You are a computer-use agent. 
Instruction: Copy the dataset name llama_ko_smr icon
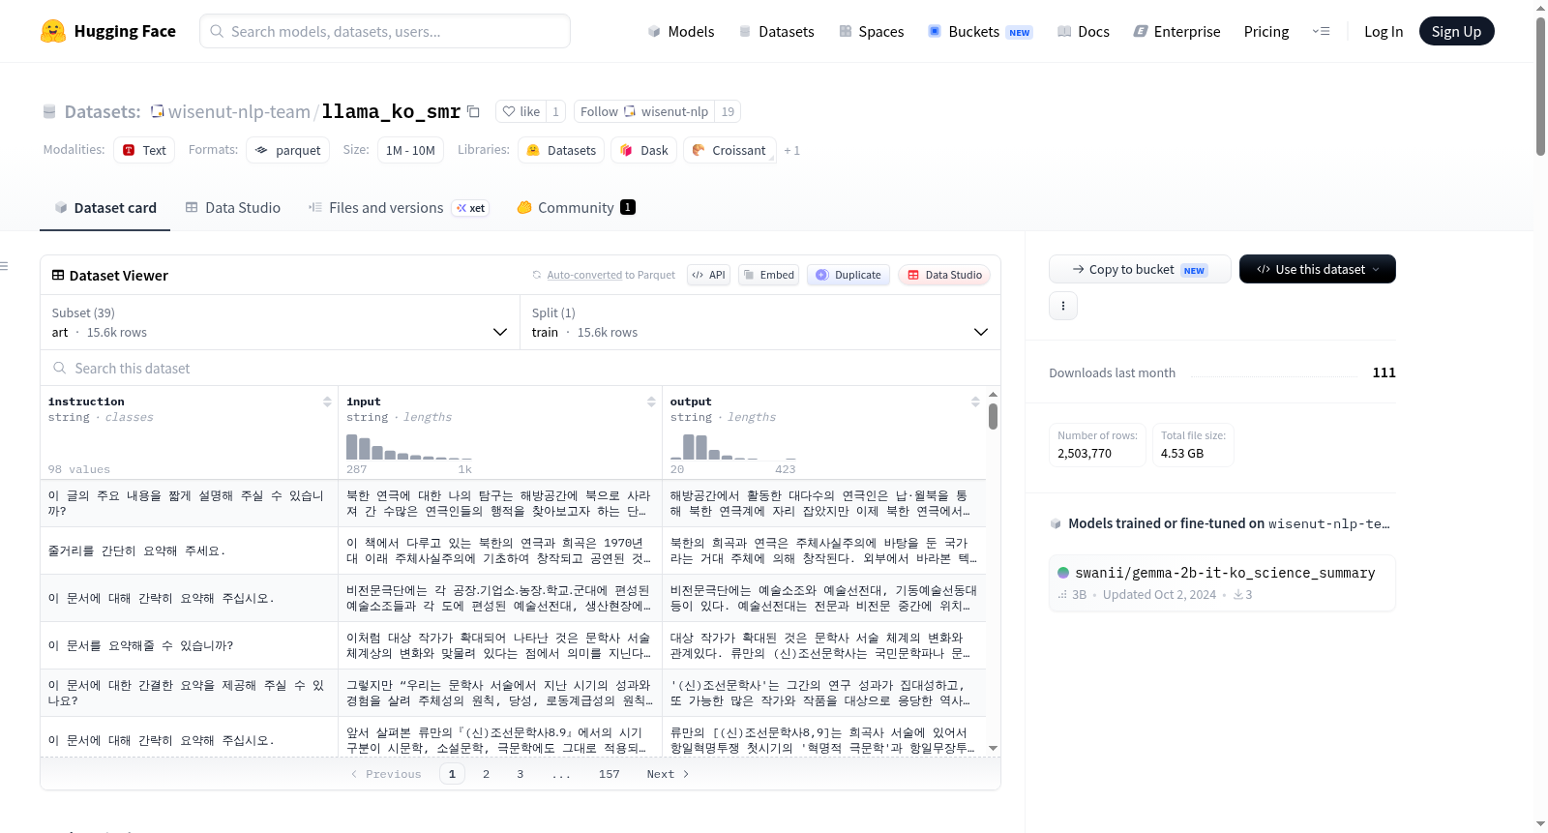pos(473,111)
